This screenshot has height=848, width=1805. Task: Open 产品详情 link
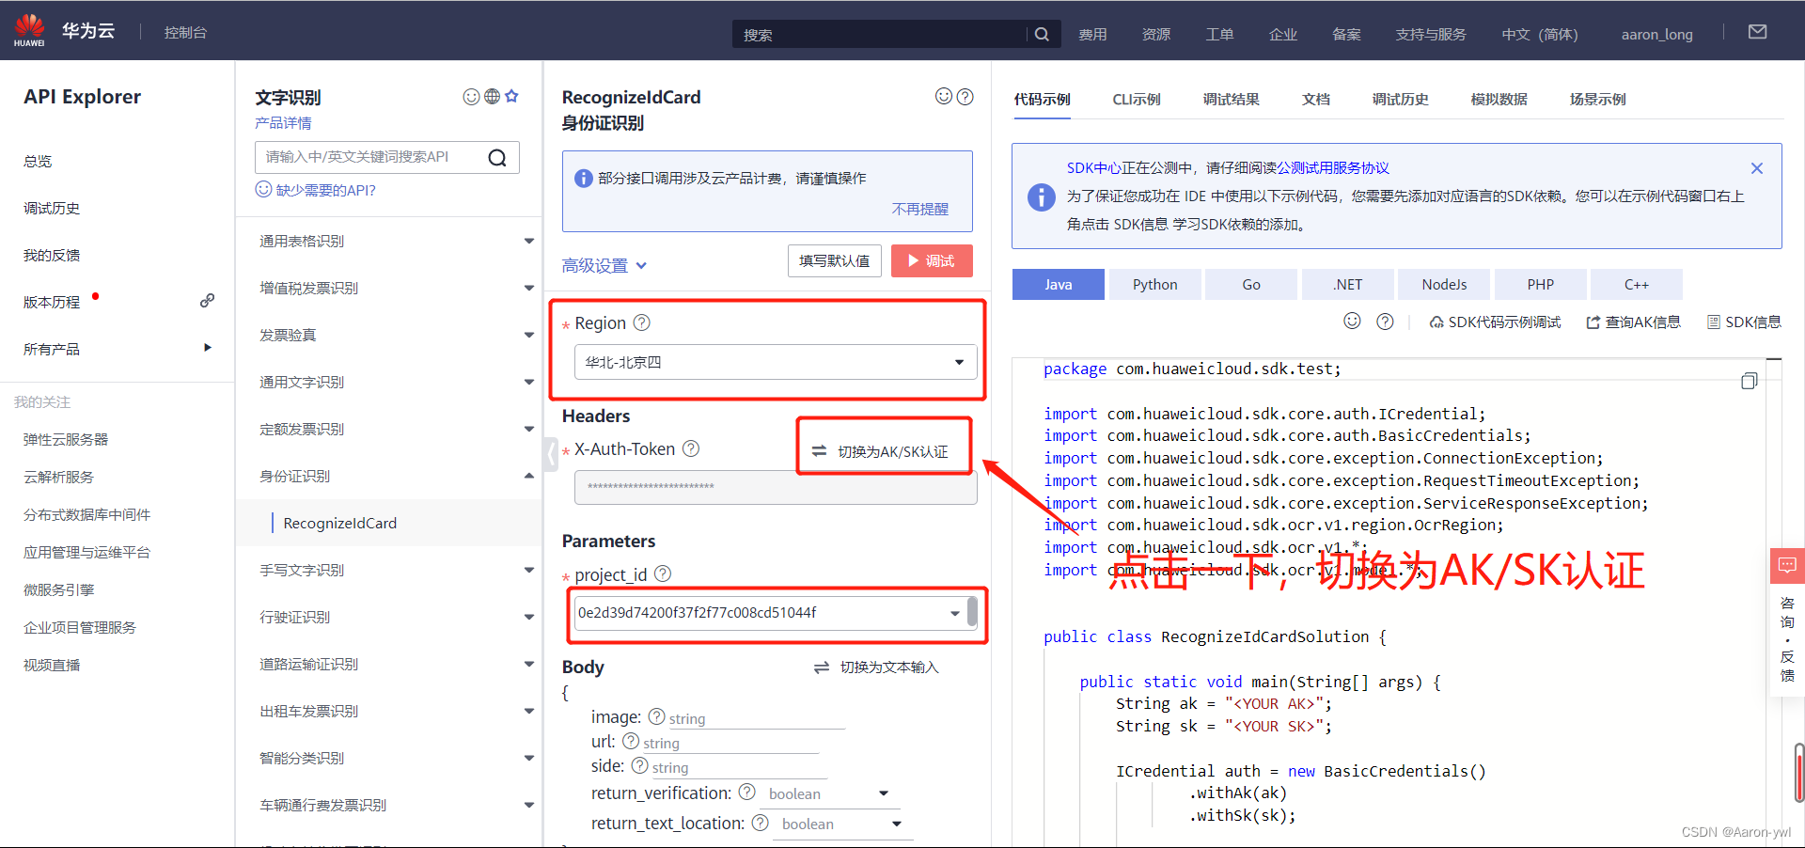[283, 123]
